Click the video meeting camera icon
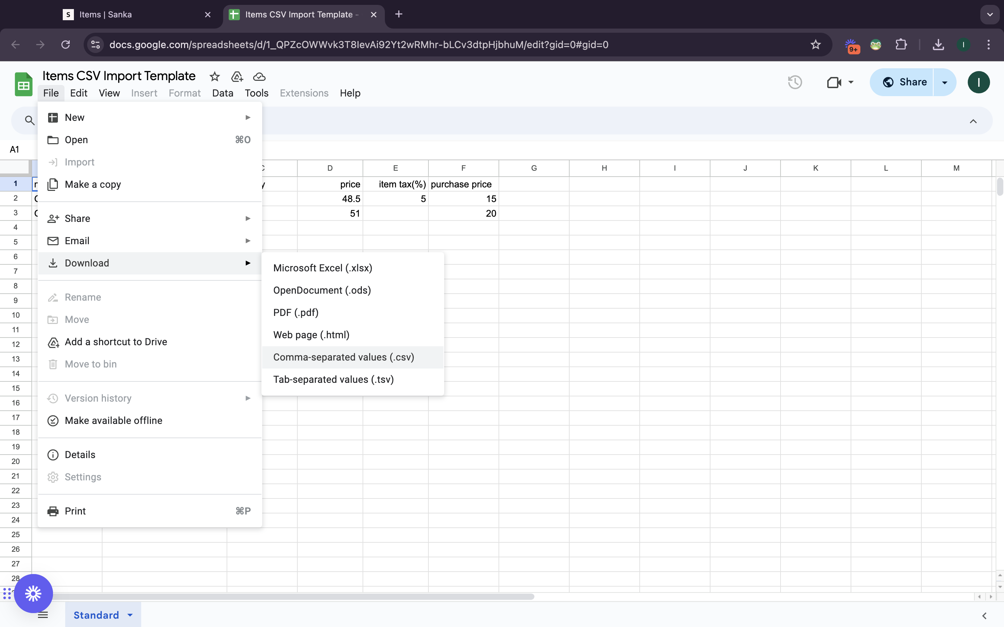The width and height of the screenshot is (1004, 627). coord(834,82)
